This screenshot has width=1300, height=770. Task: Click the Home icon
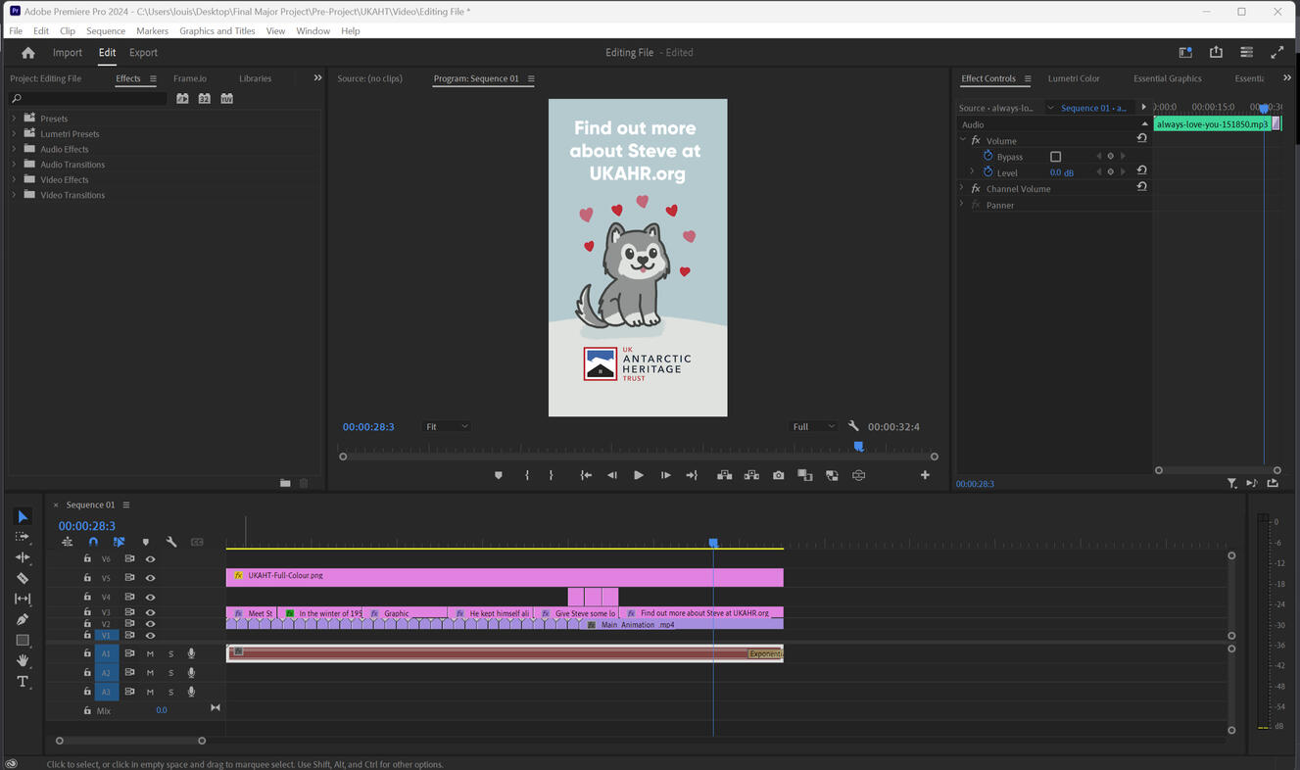(x=27, y=53)
